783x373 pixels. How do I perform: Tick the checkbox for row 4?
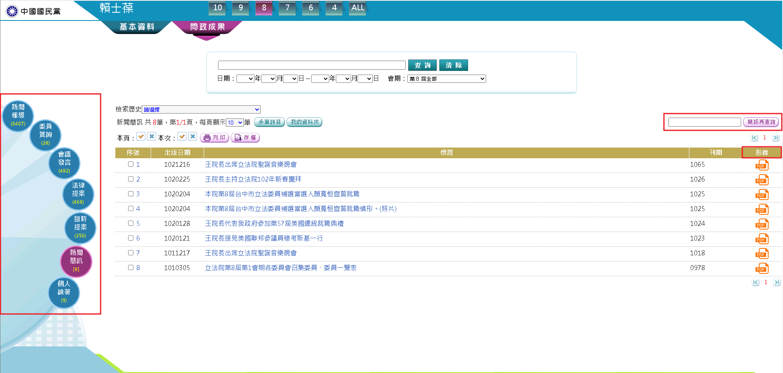pos(131,209)
